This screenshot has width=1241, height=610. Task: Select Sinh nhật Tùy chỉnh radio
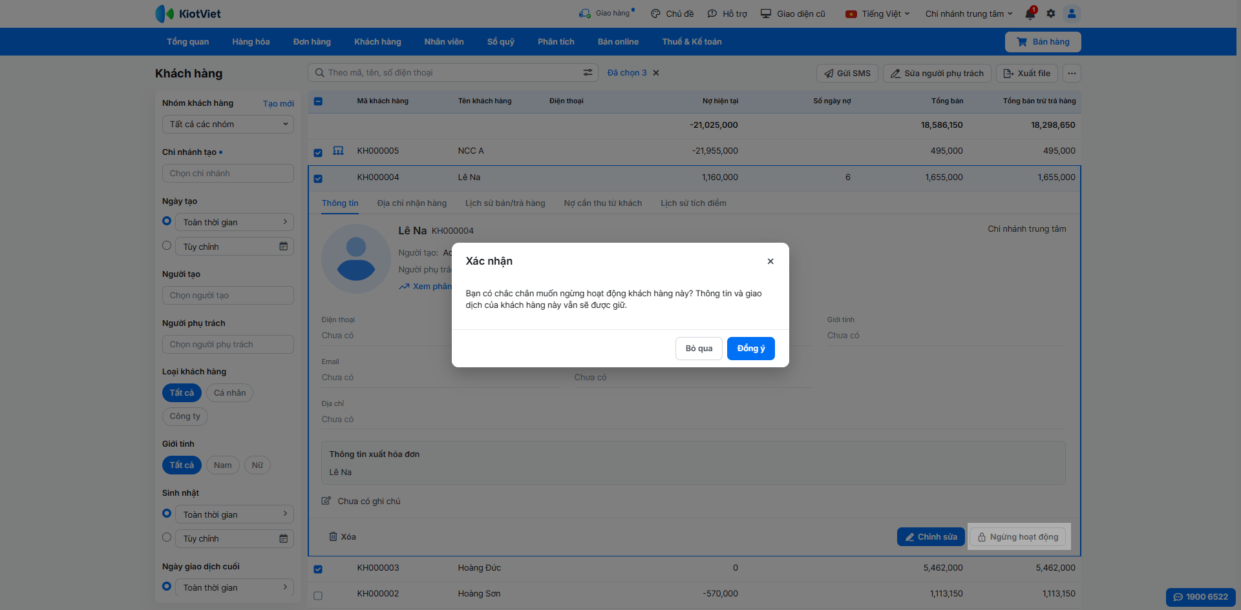tap(167, 537)
